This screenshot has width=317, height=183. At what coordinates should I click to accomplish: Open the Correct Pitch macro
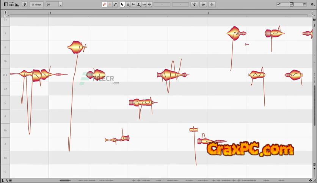coord(194,4)
